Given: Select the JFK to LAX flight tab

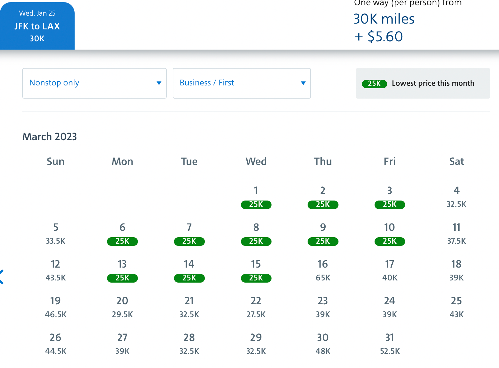Looking at the screenshot, I should [37, 26].
